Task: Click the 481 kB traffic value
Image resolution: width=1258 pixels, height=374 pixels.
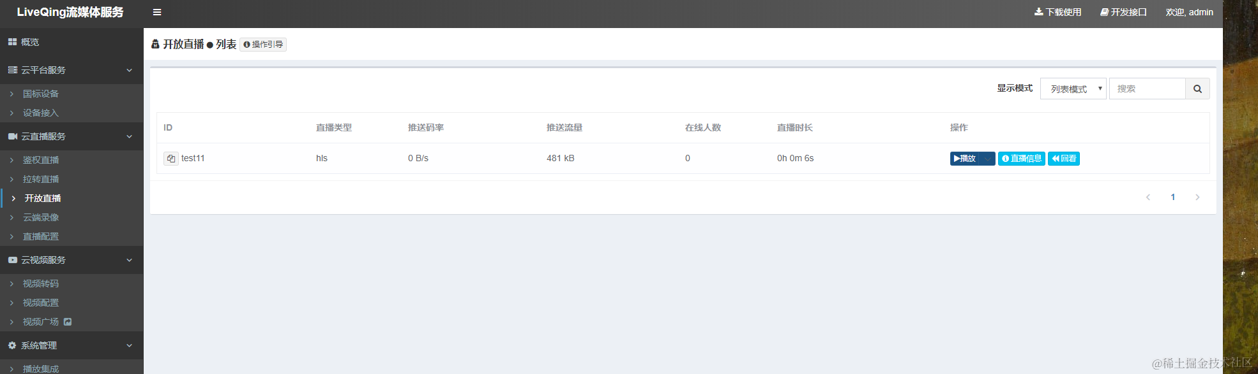Action: (x=561, y=158)
